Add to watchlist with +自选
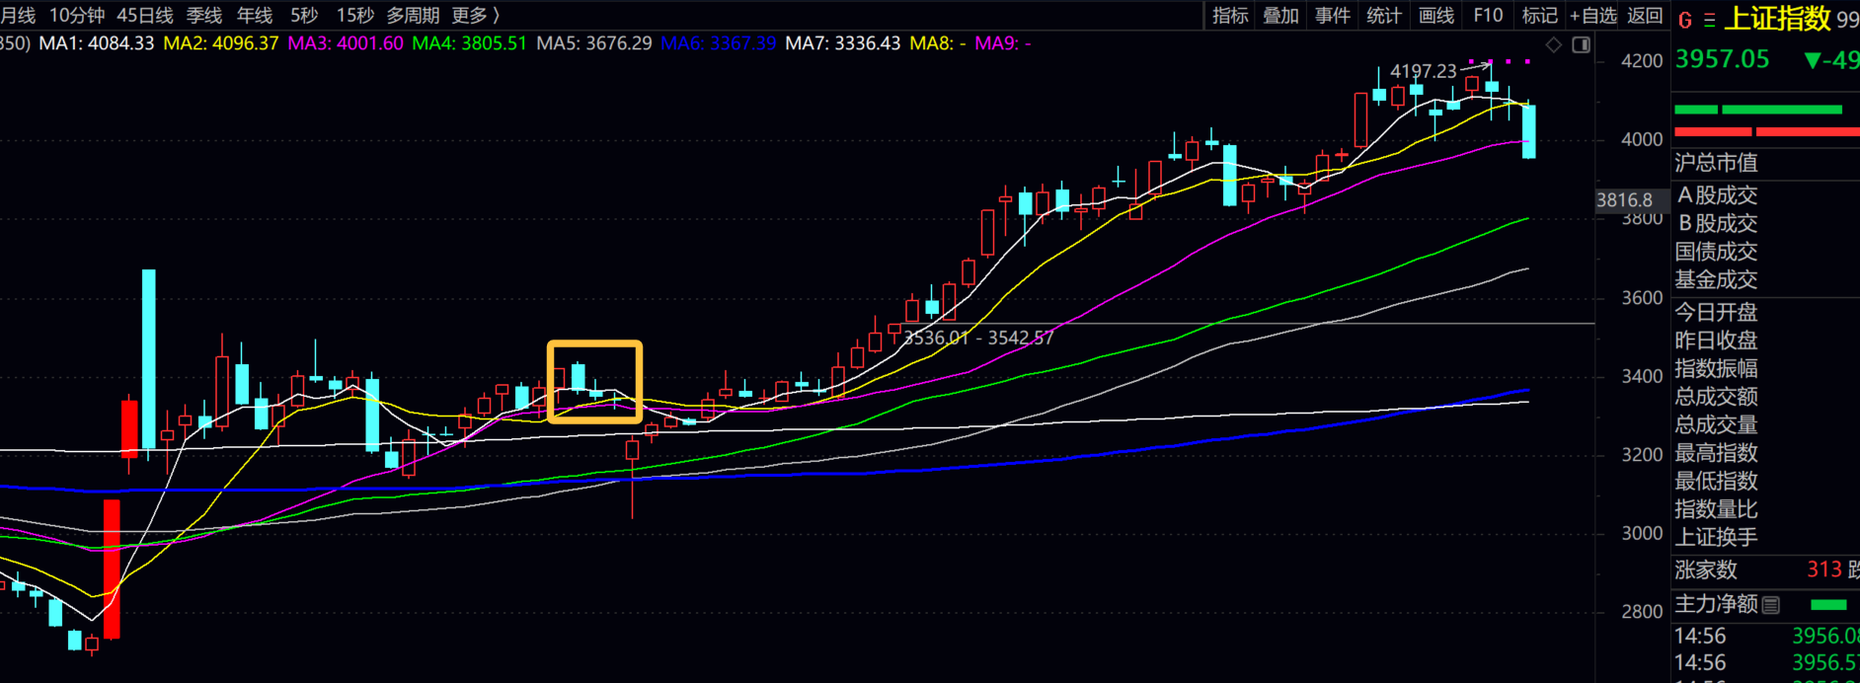Screen dimensions: 1860x683 coord(1592,16)
